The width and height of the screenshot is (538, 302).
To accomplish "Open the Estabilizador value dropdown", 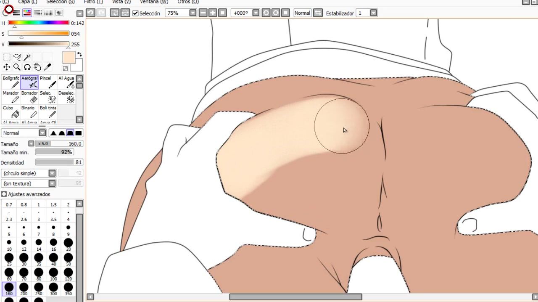I will 373,13.
